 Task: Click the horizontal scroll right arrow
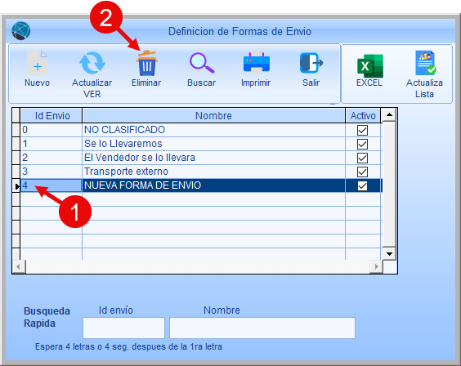[376, 266]
